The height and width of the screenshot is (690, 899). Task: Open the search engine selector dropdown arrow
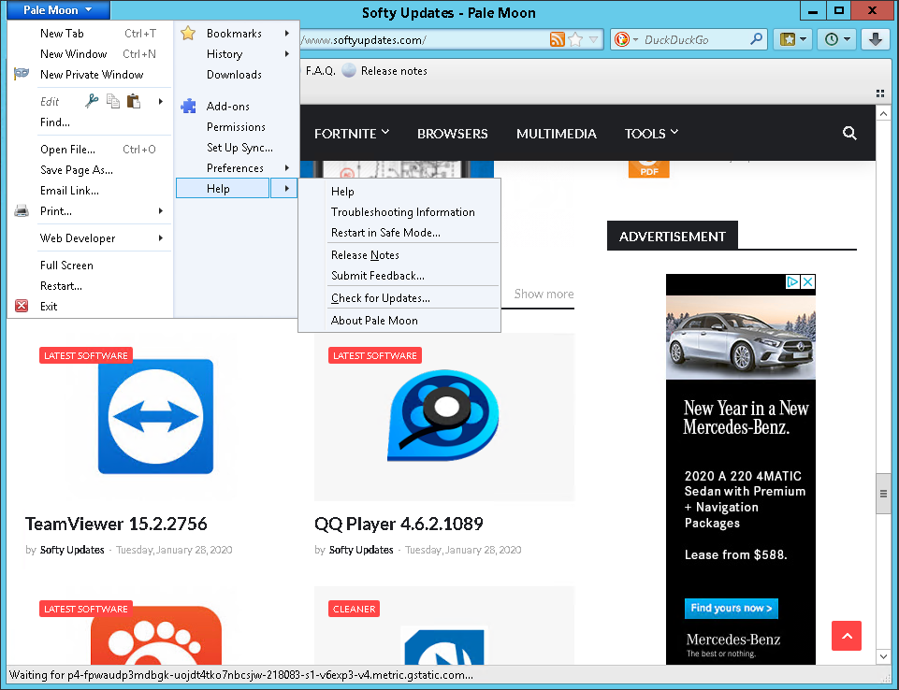(635, 40)
